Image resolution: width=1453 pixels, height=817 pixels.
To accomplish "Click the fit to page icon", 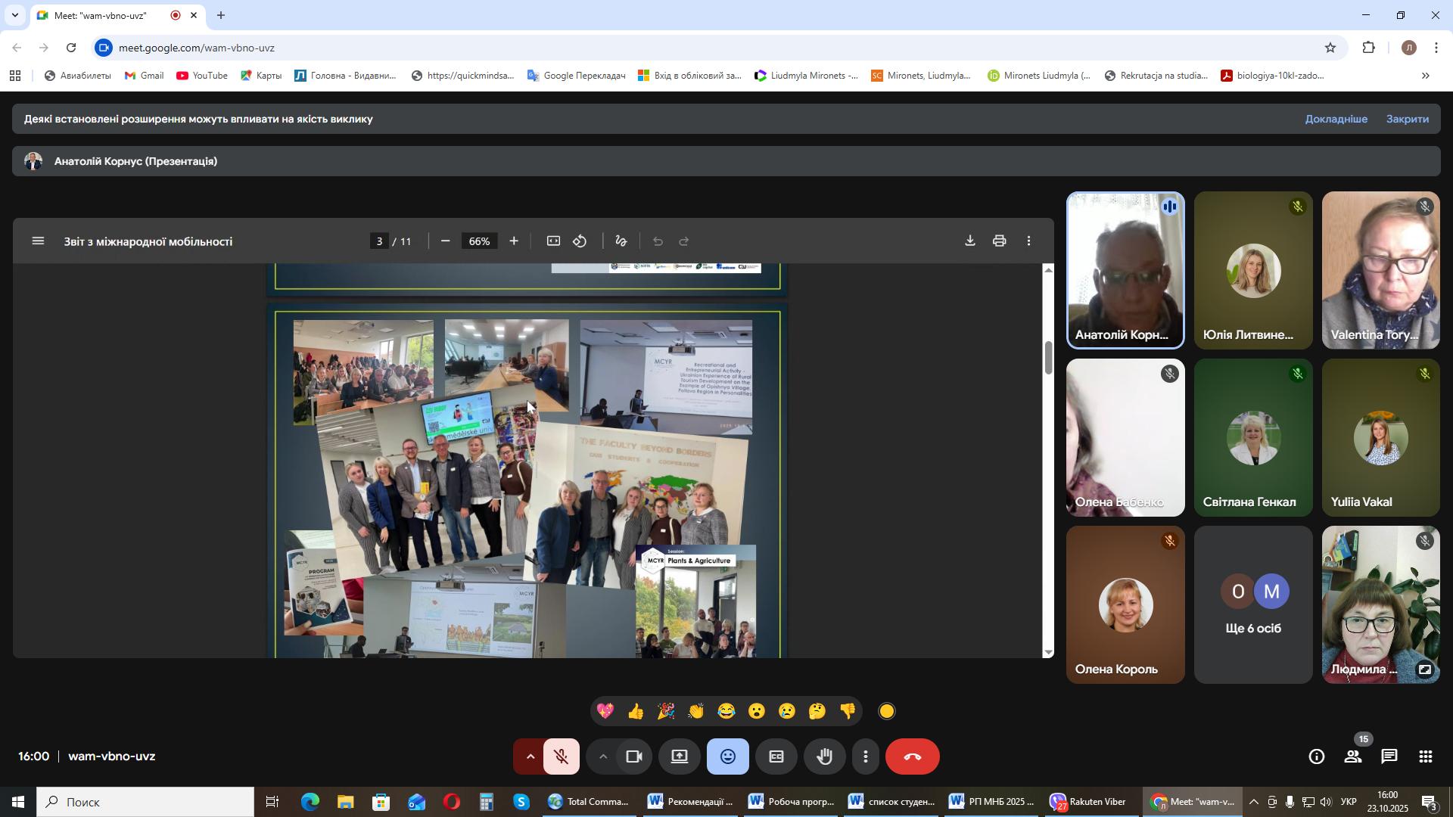I will tap(553, 241).
